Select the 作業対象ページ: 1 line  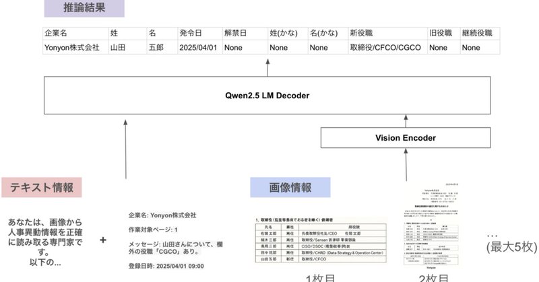pos(153,230)
